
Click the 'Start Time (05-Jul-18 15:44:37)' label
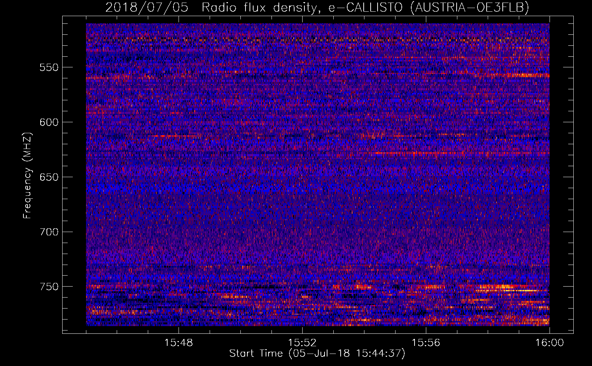coord(317,354)
